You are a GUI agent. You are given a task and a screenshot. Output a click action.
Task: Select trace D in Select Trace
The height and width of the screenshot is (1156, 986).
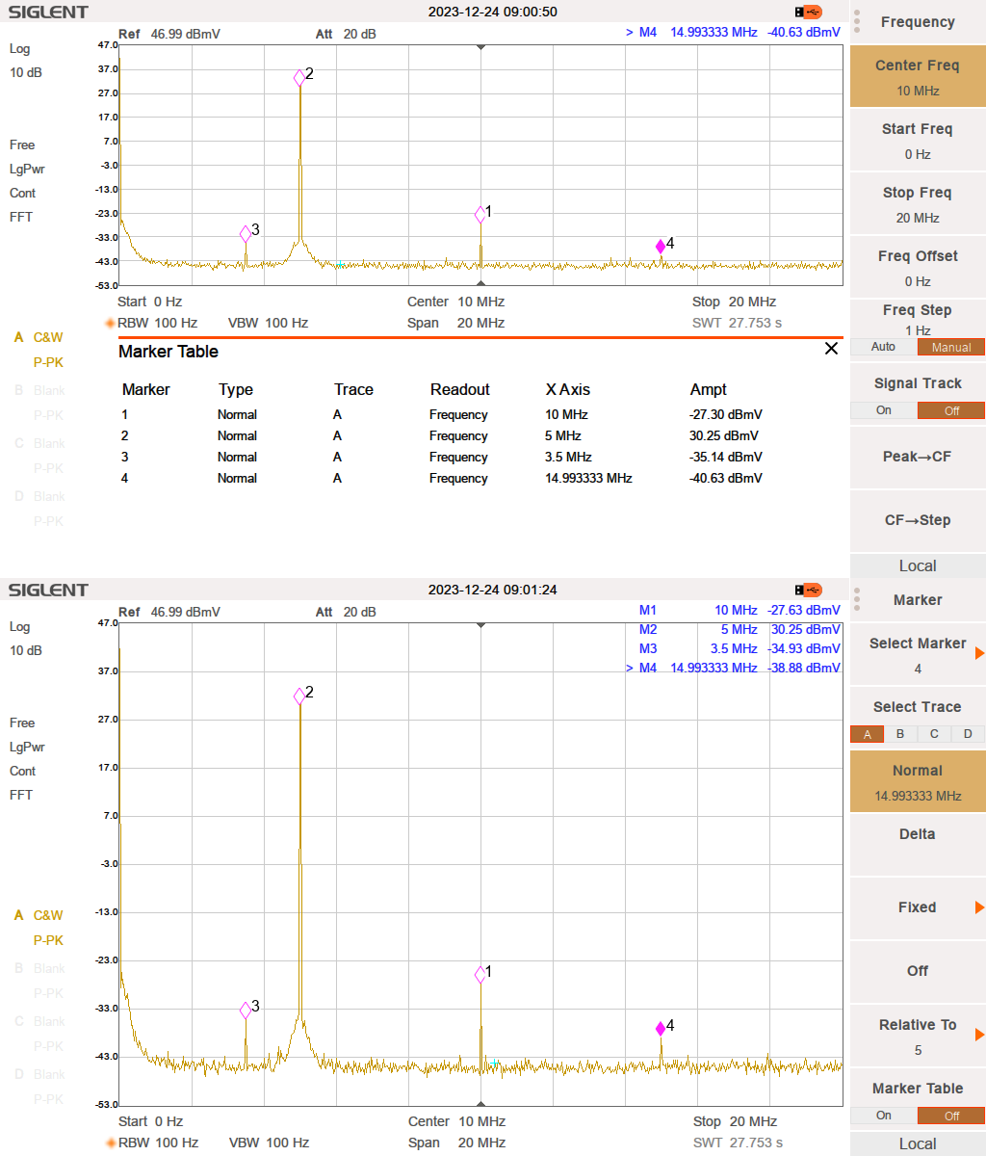click(x=968, y=734)
